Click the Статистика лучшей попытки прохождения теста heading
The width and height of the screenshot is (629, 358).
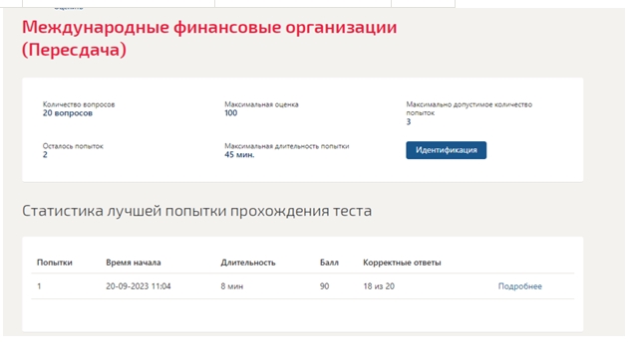196,211
